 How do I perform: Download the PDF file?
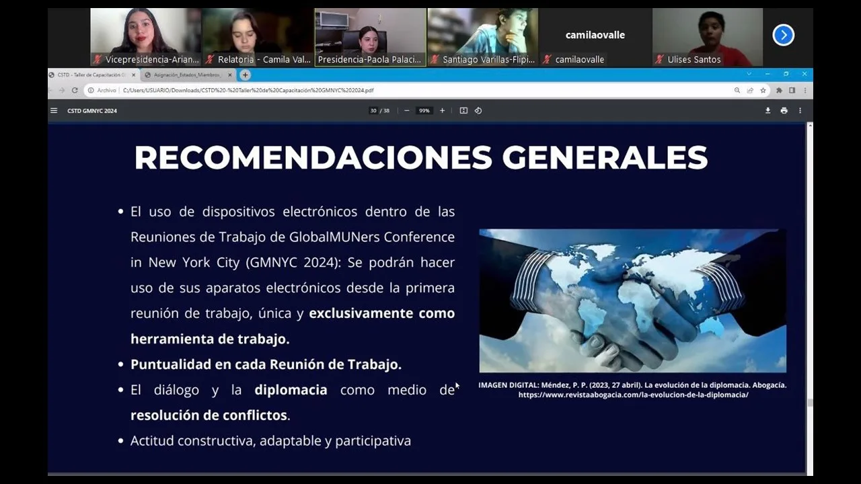tap(768, 111)
